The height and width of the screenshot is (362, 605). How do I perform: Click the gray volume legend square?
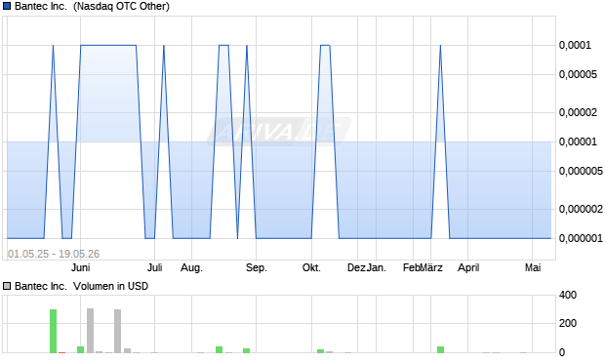coord(7,286)
